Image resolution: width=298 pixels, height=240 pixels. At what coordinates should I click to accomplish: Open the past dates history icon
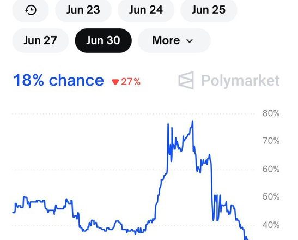31,10
